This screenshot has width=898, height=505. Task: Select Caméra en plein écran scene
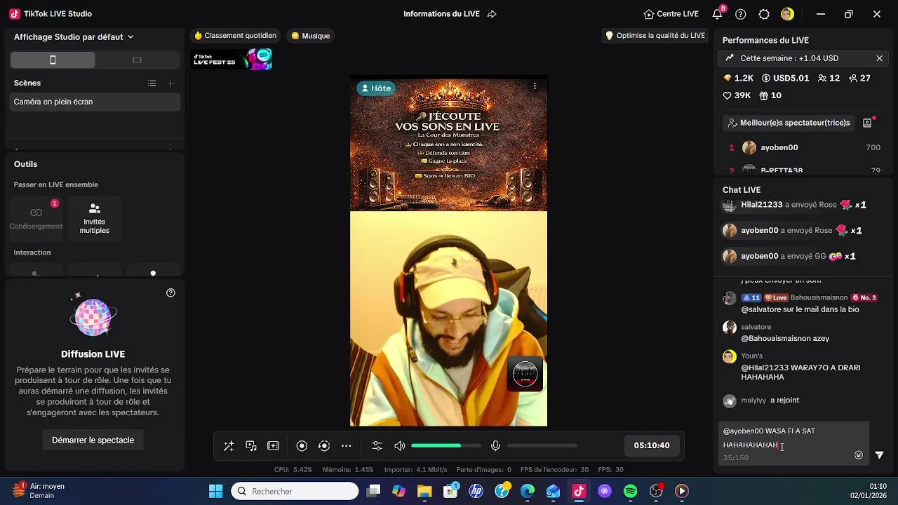pyautogui.click(x=95, y=102)
